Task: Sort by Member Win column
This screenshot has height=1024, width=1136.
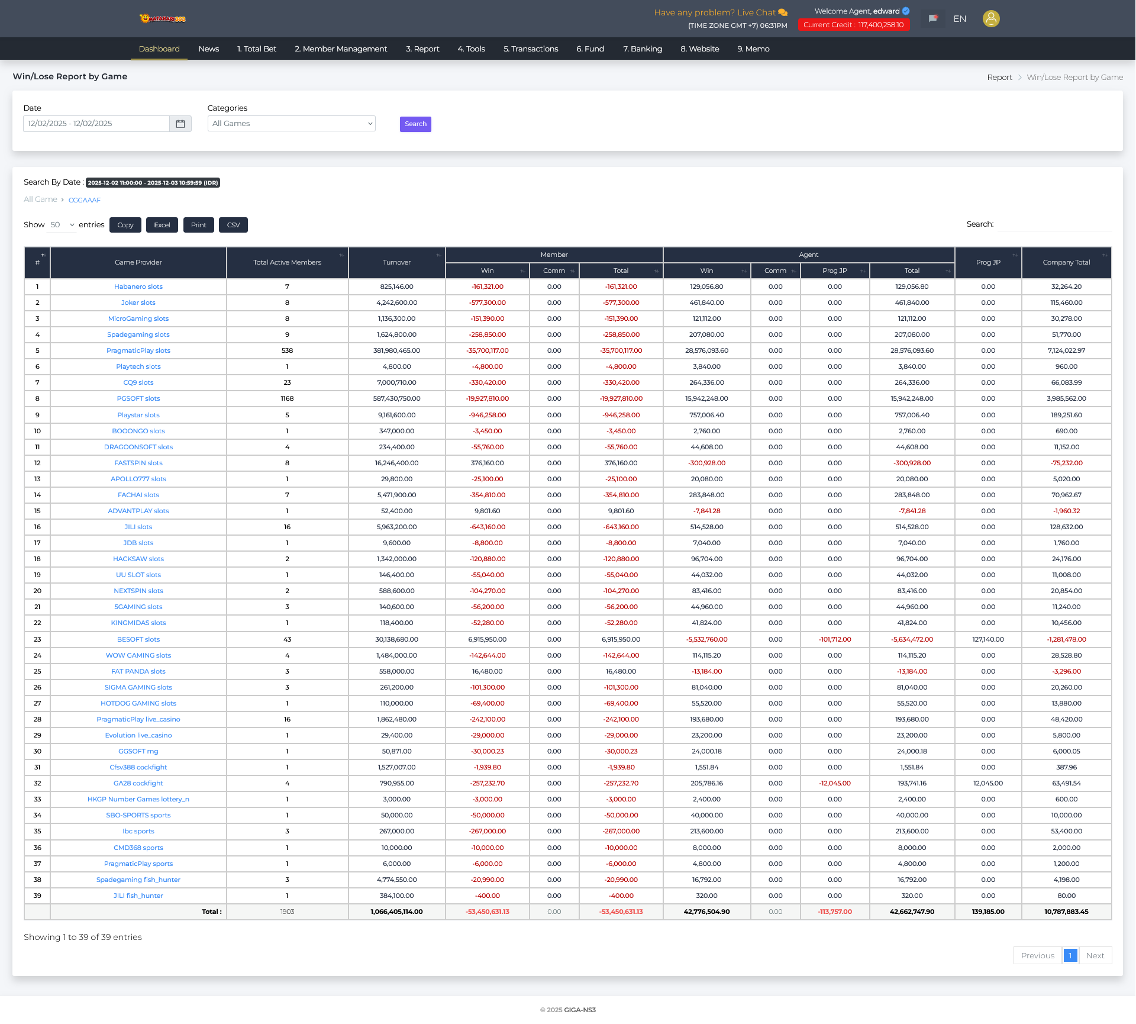Action: coord(522,271)
